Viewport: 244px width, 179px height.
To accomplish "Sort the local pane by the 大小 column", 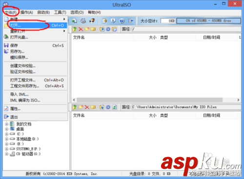I will (x=146, y=116).
